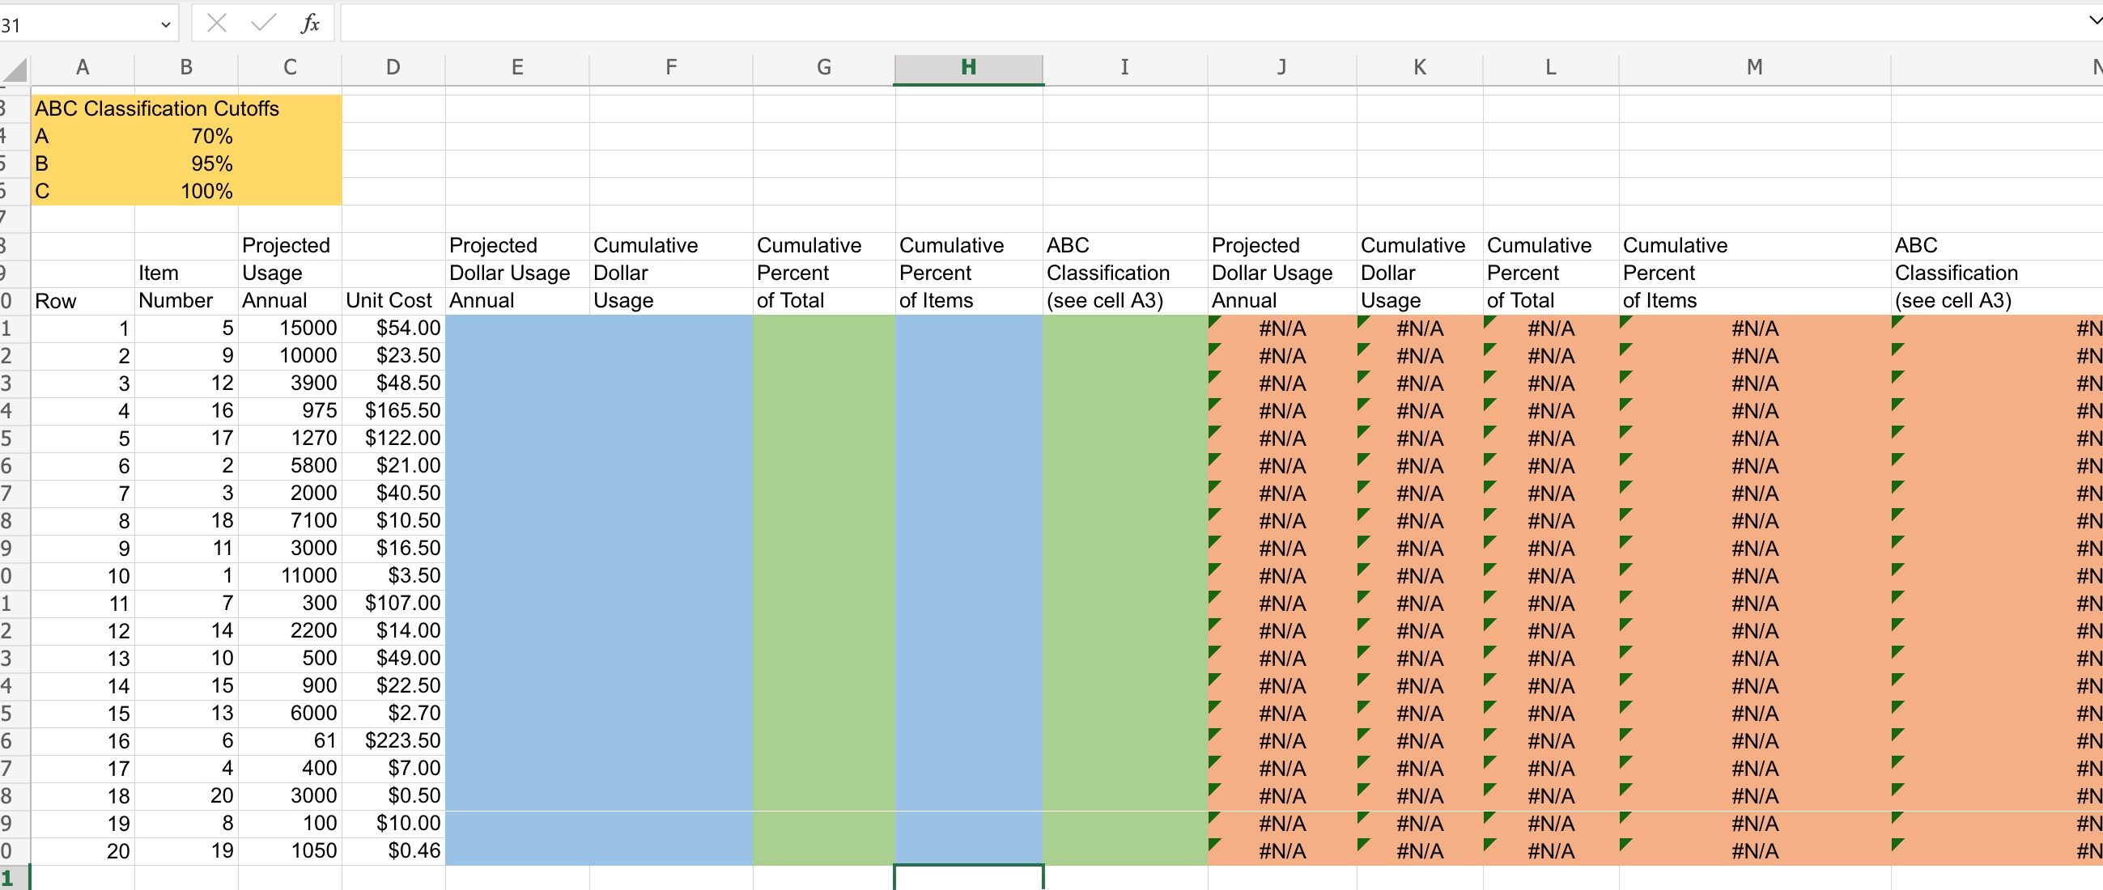Select the 95% cutoff cell
This screenshot has height=890, width=2103.
click(186, 164)
